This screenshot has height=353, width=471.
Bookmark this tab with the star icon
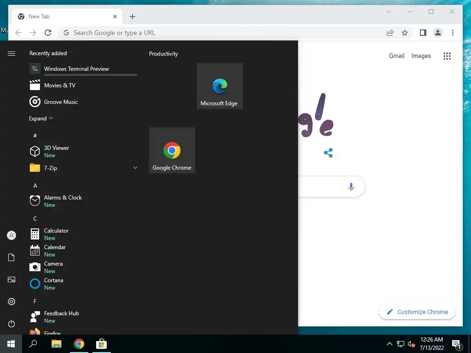click(405, 33)
